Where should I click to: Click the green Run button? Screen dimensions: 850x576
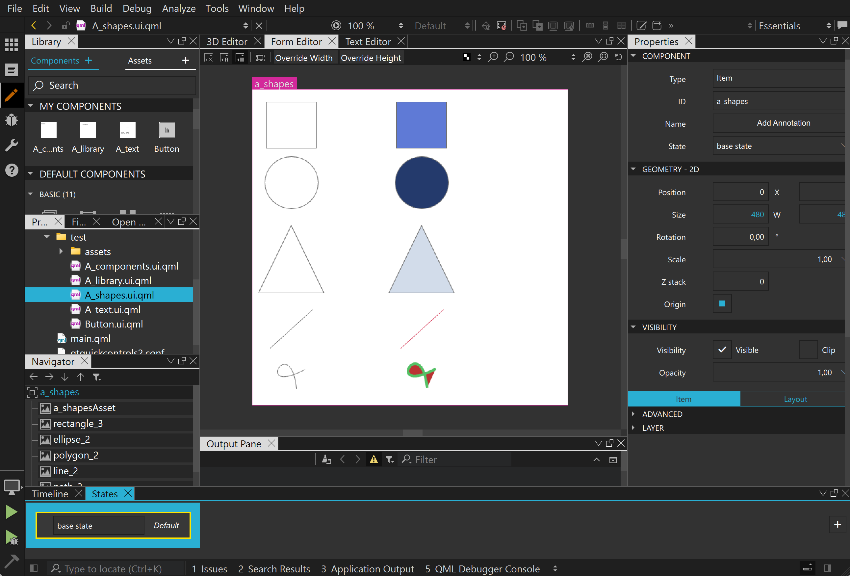(x=11, y=512)
